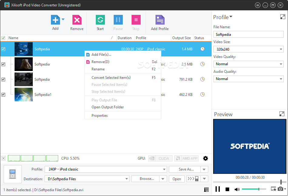Viewport: 288px width, 196px height.
Task: Choose Properties in context menu
Action: coord(123,116)
